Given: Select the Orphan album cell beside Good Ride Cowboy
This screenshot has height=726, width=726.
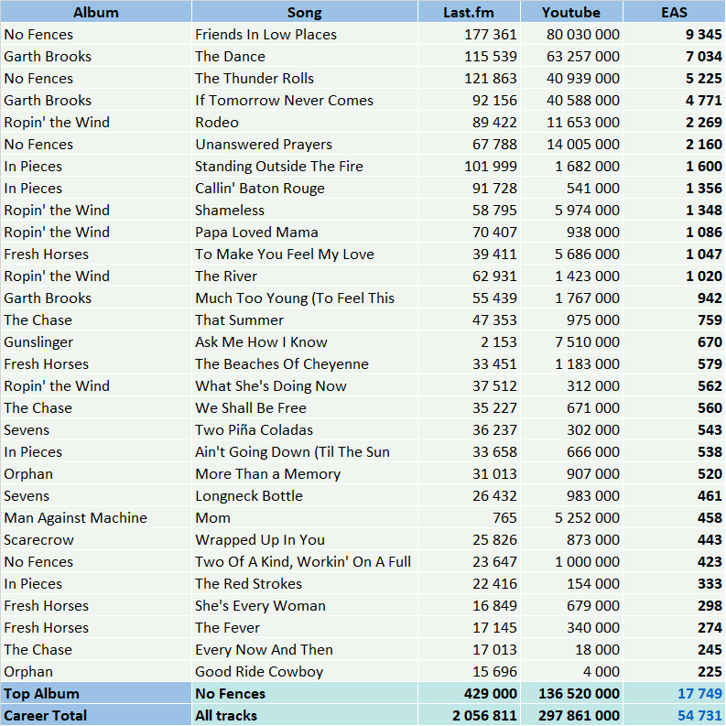Looking at the screenshot, I should [x=96, y=672].
